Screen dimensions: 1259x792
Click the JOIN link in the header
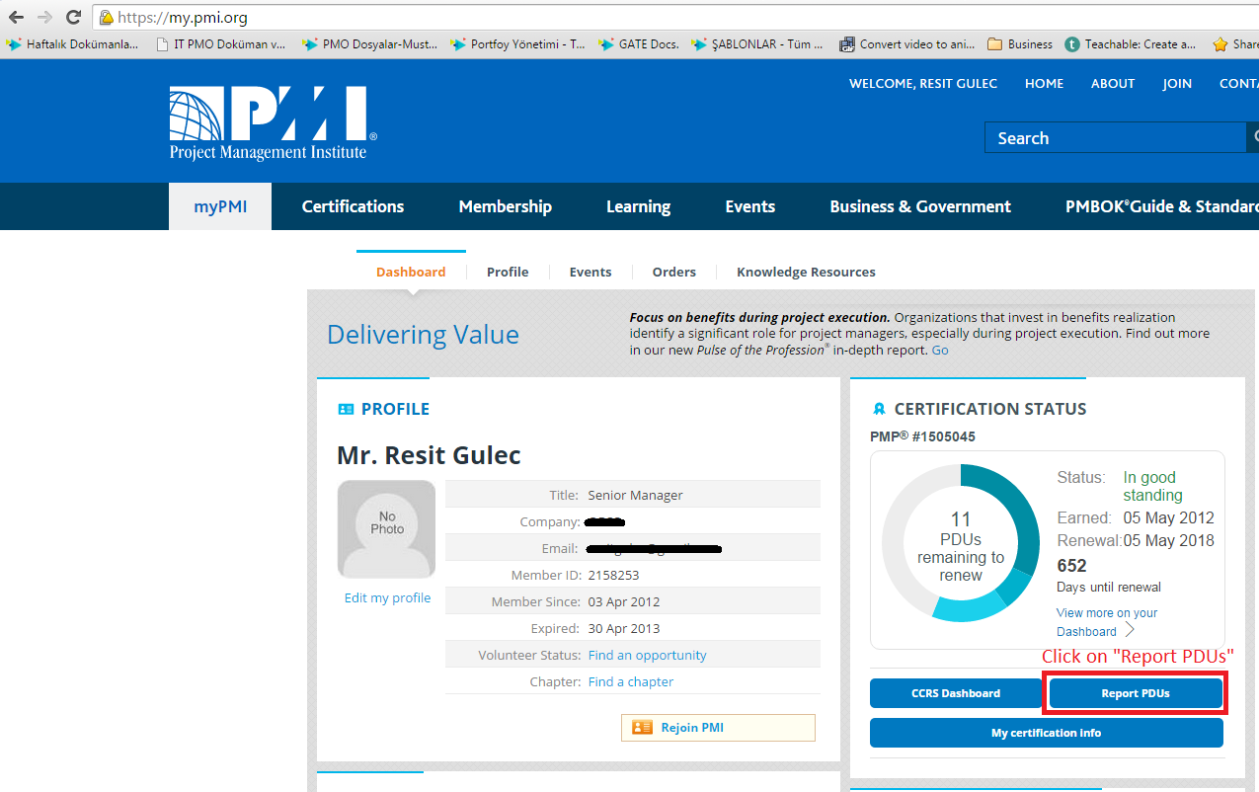[1177, 84]
